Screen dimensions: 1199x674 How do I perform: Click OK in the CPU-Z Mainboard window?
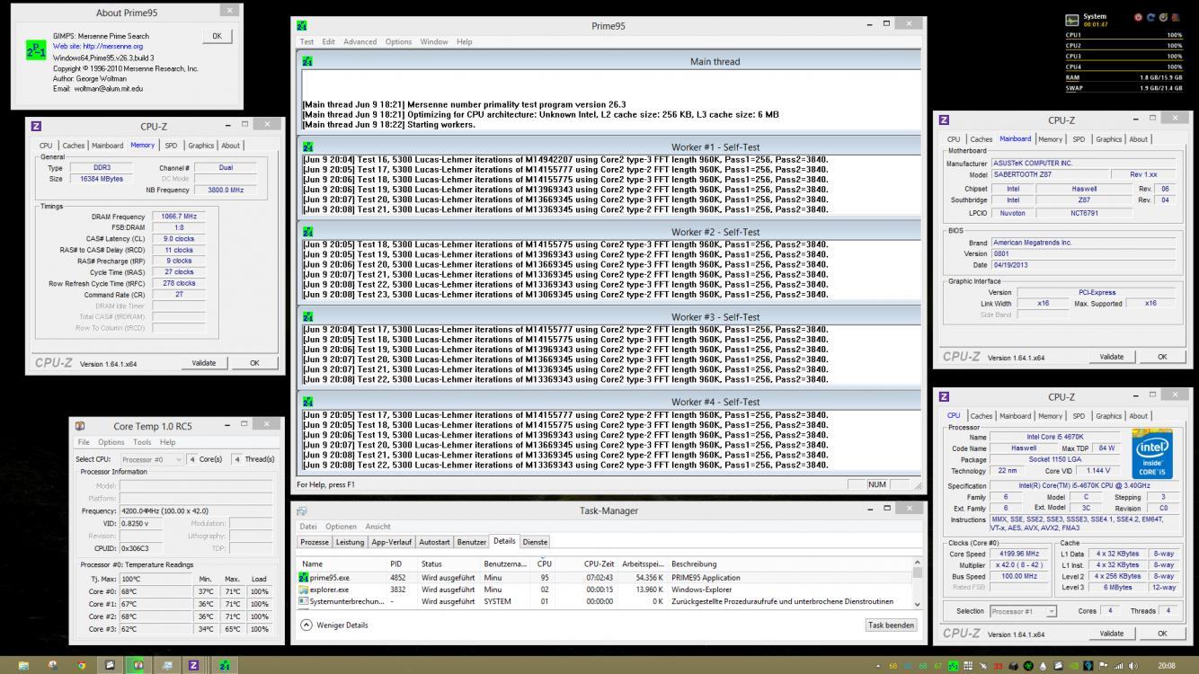point(1162,357)
